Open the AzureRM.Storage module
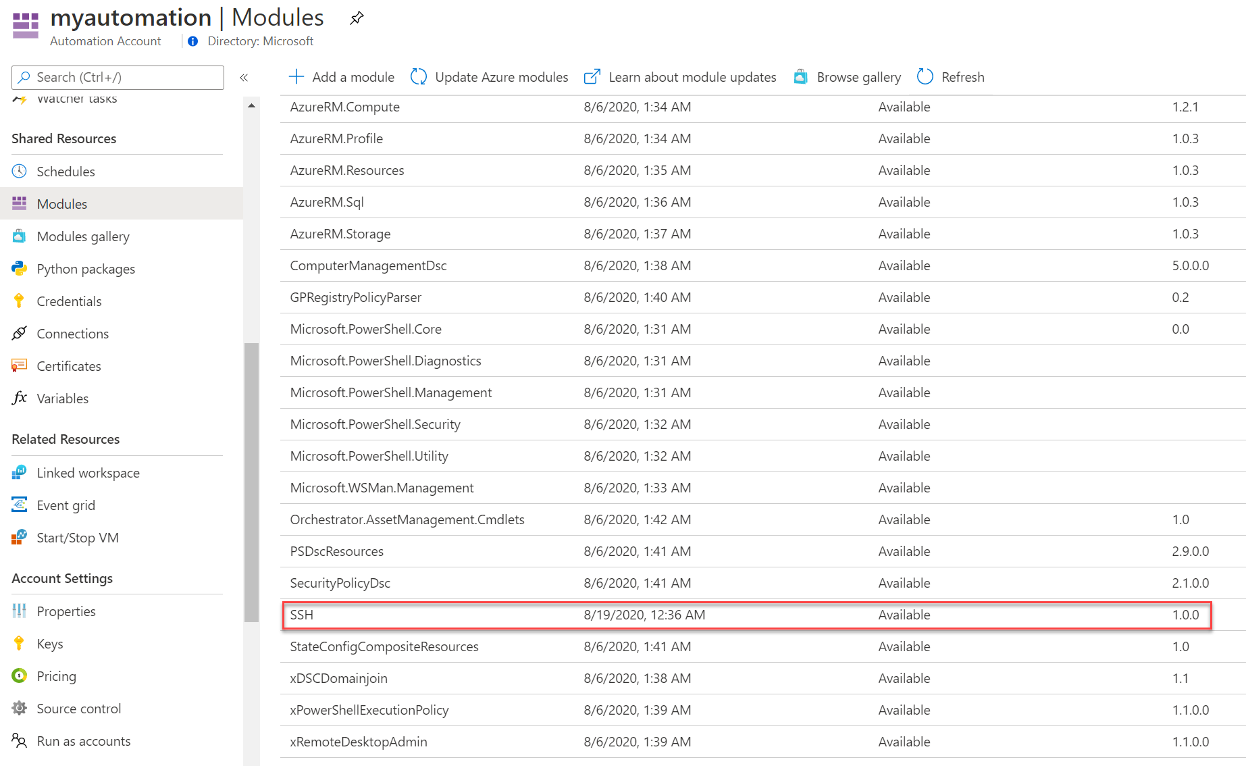Viewport: 1246px width, 766px height. [340, 234]
